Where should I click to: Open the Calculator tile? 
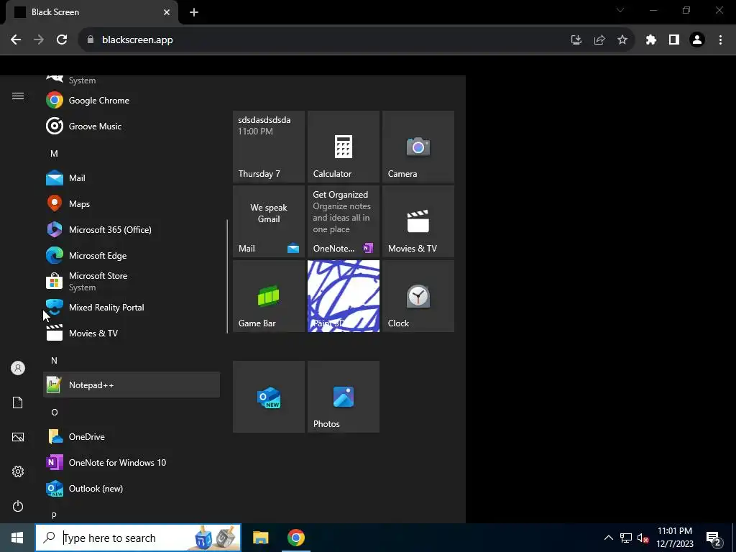(343, 147)
